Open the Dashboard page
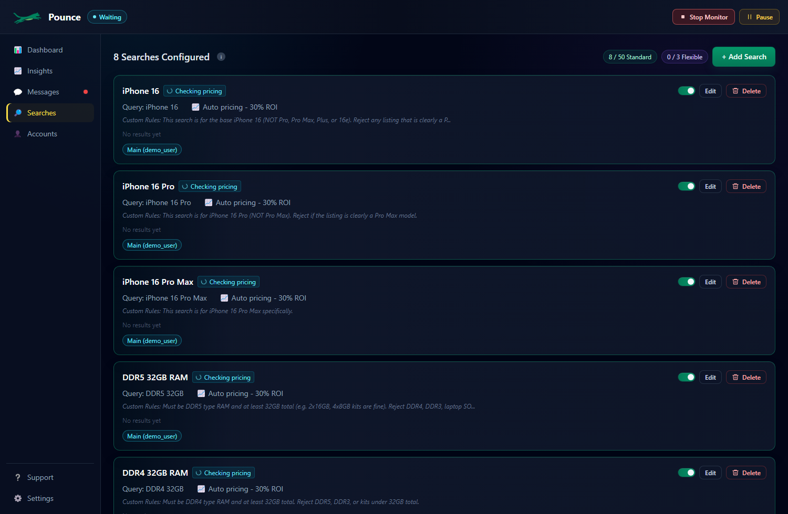788x514 pixels. 50,50
